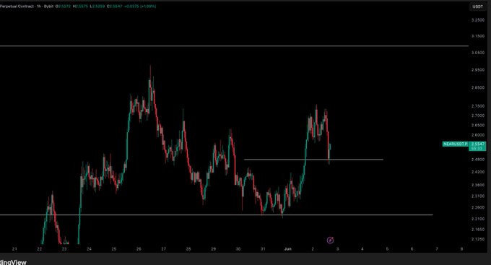Click the purple lightning event icon

click(x=330, y=240)
